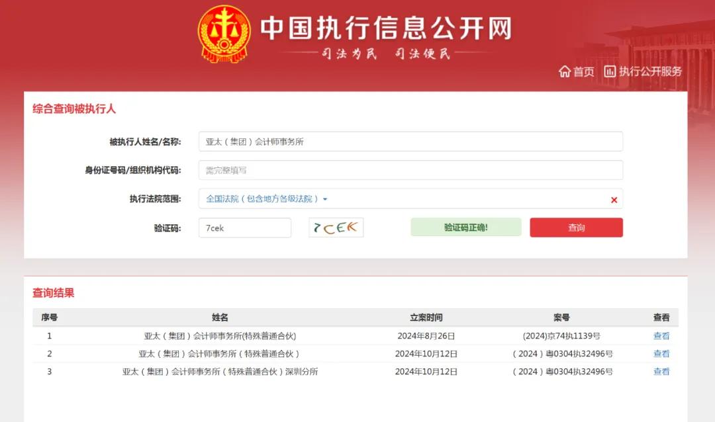Screen dimensions: 715x422
Task: Open 查看 link for row 3 深圳分所
Action: tap(661, 372)
